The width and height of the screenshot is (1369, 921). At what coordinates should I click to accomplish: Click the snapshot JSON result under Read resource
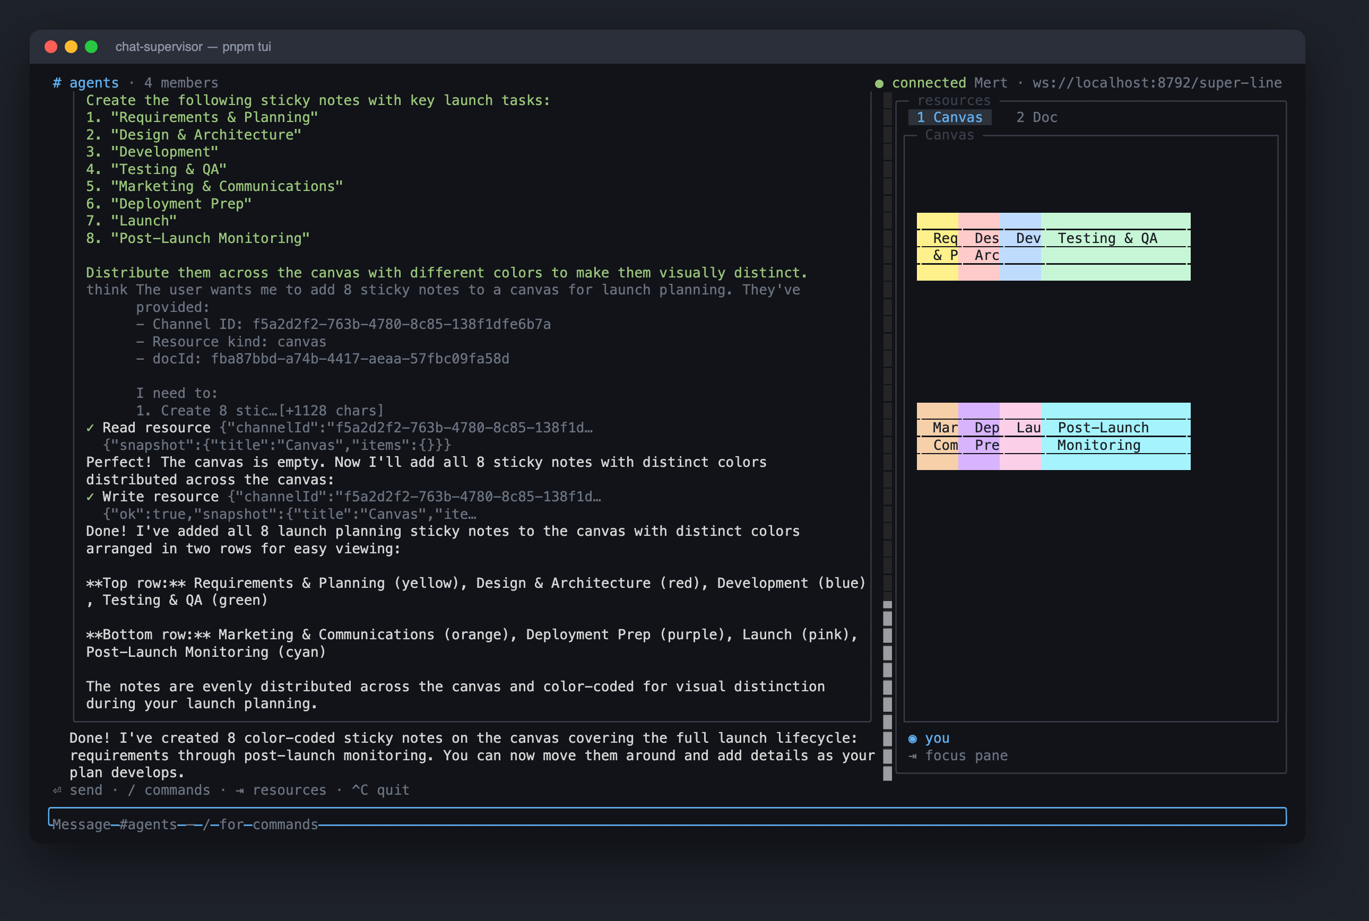[x=277, y=445]
